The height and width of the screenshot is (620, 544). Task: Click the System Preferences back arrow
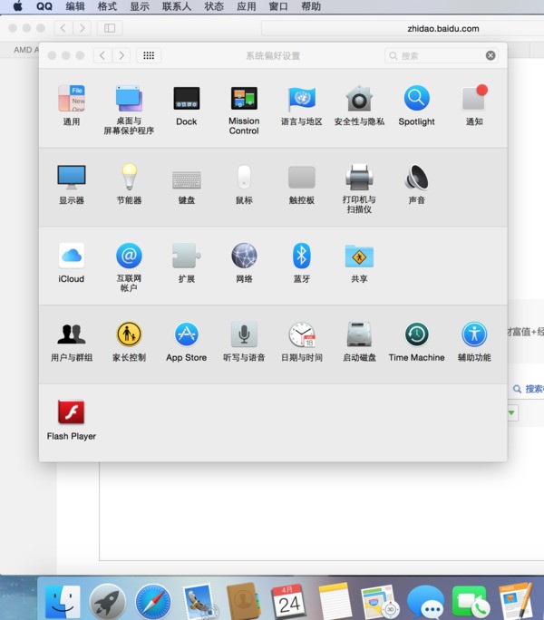click(x=102, y=55)
